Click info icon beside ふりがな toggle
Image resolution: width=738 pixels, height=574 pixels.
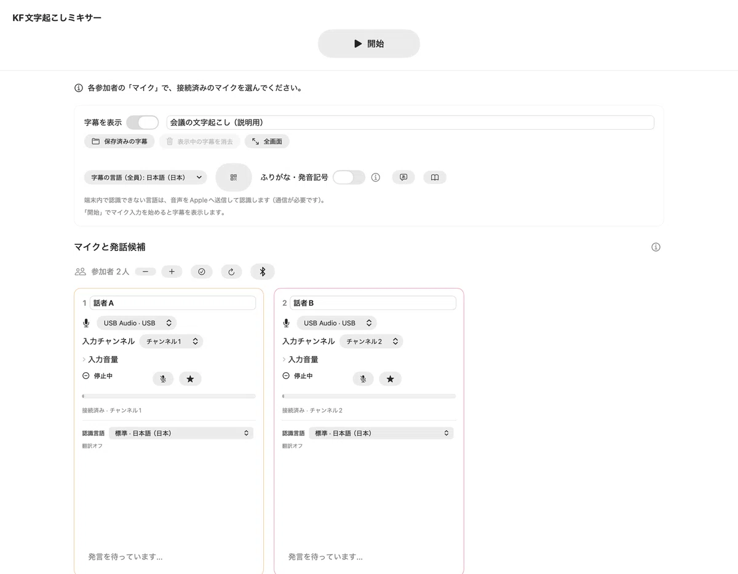pyautogui.click(x=376, y=177)
